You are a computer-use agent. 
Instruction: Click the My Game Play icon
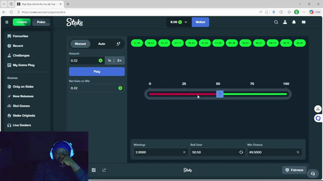pos(9,65)
